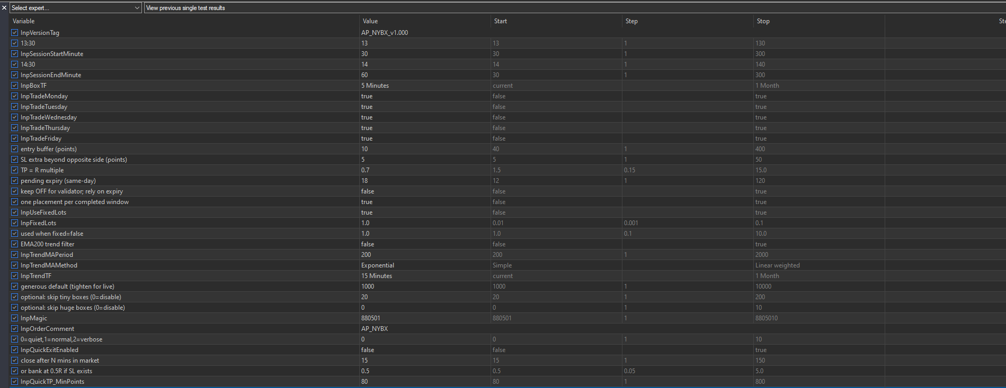Image resolution: width=1006 pixels, height=388 pixels.
Task: Select the AP_NYBX_v1.000 value cell
Action: (425, 33)
